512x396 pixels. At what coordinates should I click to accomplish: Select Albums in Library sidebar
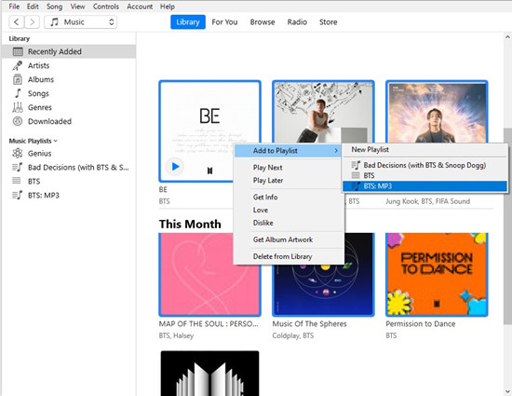tap(69, 79)
